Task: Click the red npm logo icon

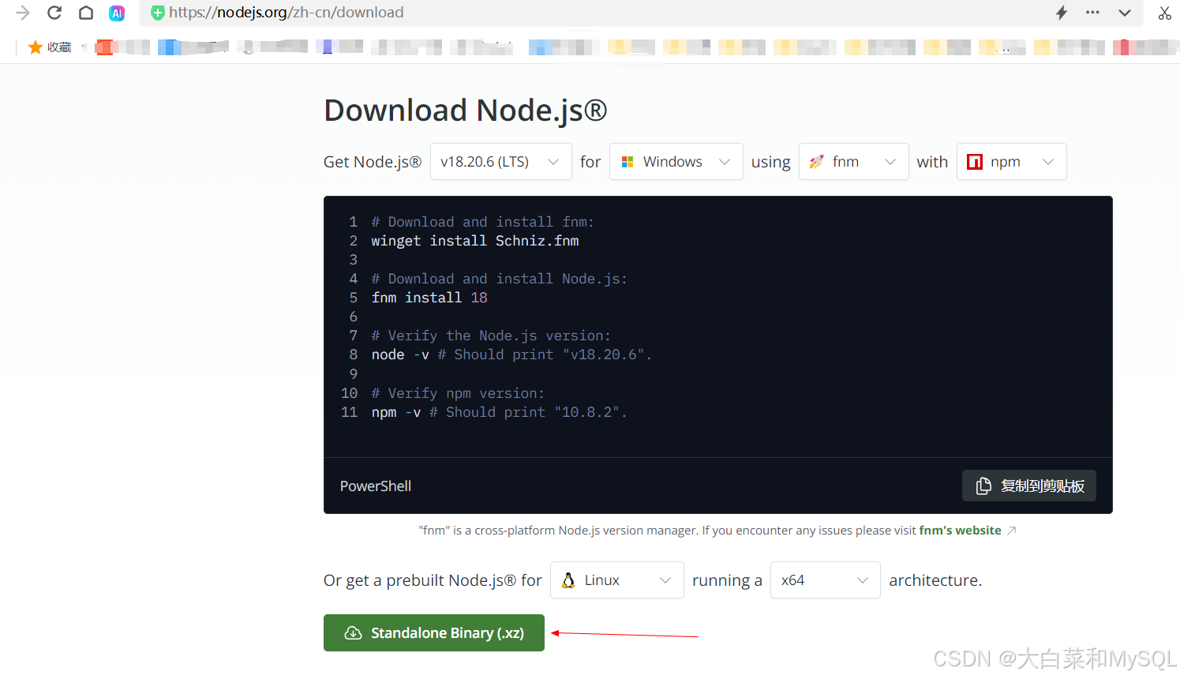Action: click(x=975, y=162)
